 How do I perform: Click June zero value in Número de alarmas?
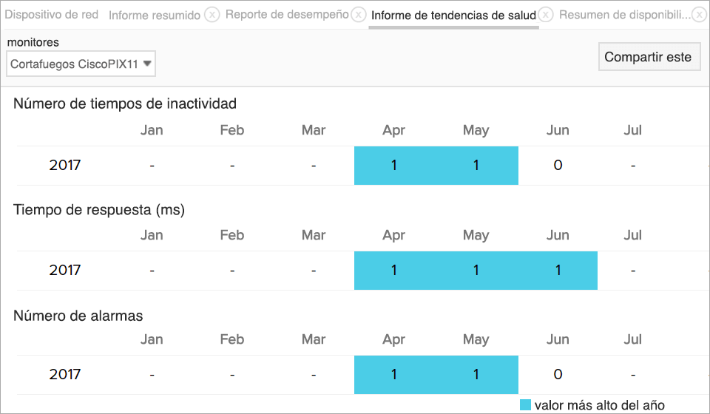(x=558, y=375)
